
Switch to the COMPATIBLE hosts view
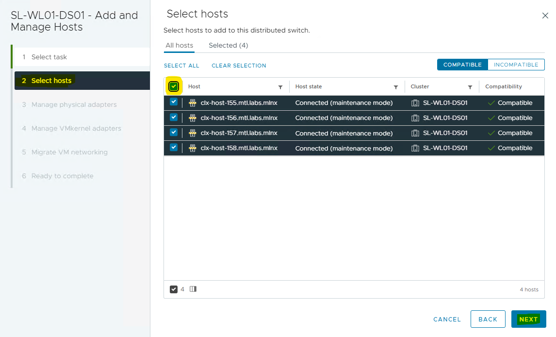tap(462, 65)
